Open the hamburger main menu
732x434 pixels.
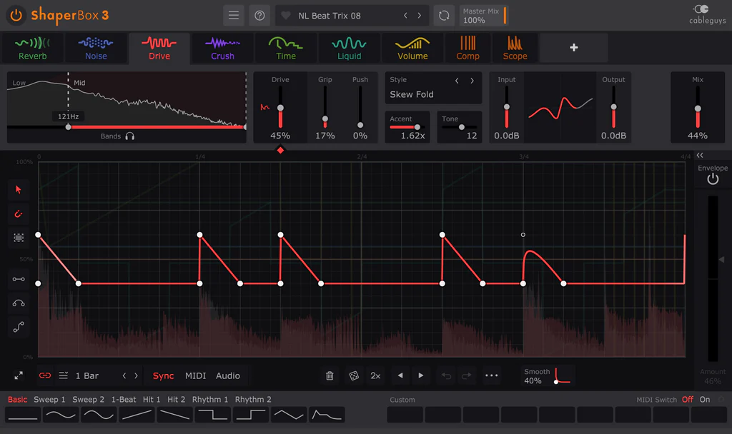(234, 16)
